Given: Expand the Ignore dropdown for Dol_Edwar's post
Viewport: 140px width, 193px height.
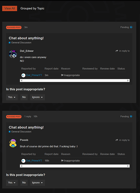Looking at the screenshot, I should 38,97.
